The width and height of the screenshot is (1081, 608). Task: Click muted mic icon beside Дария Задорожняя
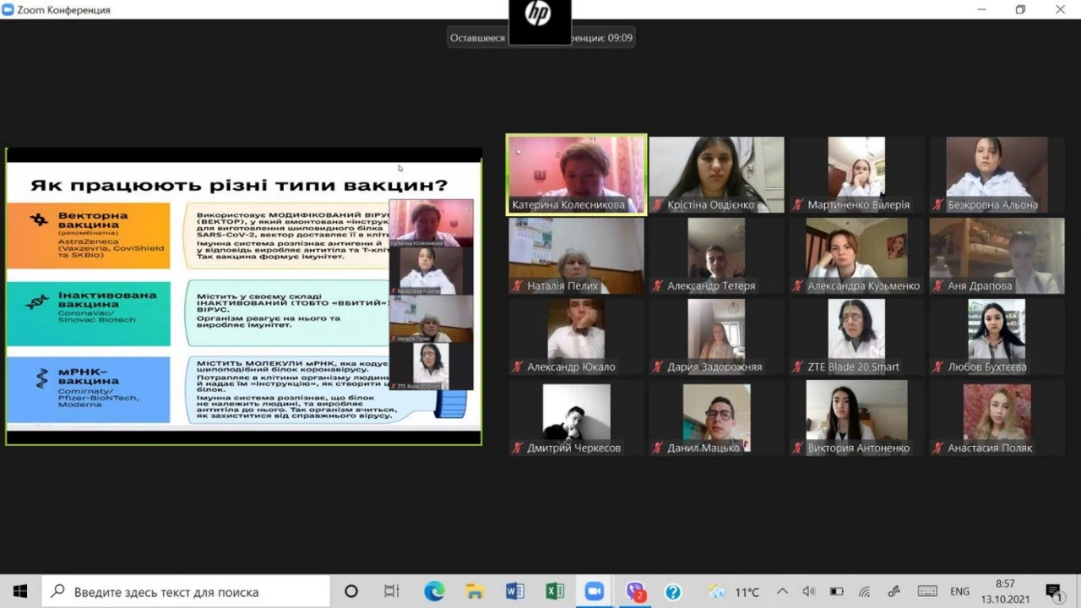pyautogui.click(x=656, y=366)
